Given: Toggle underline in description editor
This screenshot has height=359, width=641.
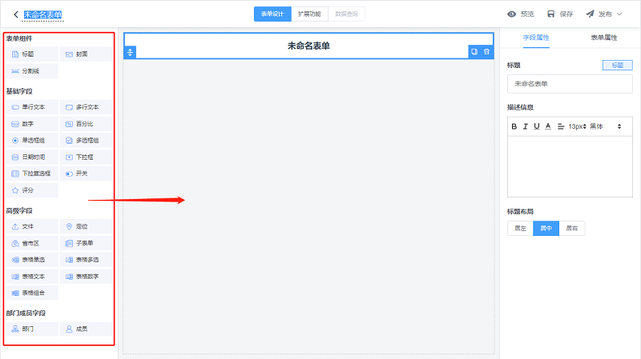Looking at the screenshot, I should pyautogui.click(x=537, y=126).
